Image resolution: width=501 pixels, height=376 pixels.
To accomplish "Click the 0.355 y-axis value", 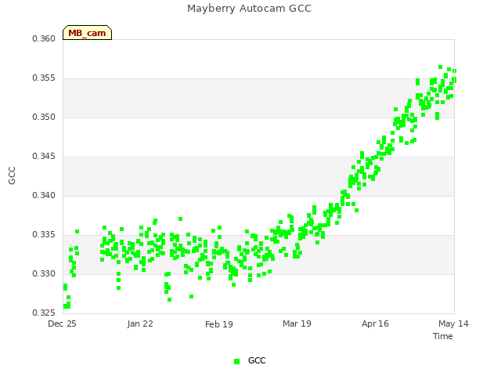I will coord(44,78).
